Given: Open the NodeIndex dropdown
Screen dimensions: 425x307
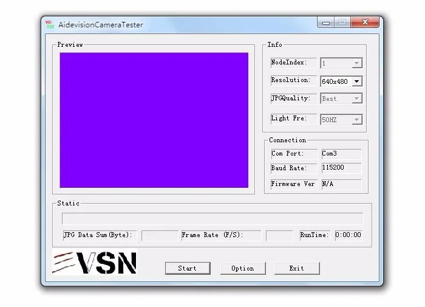Looking at the screenshot, I should point(341,63).
